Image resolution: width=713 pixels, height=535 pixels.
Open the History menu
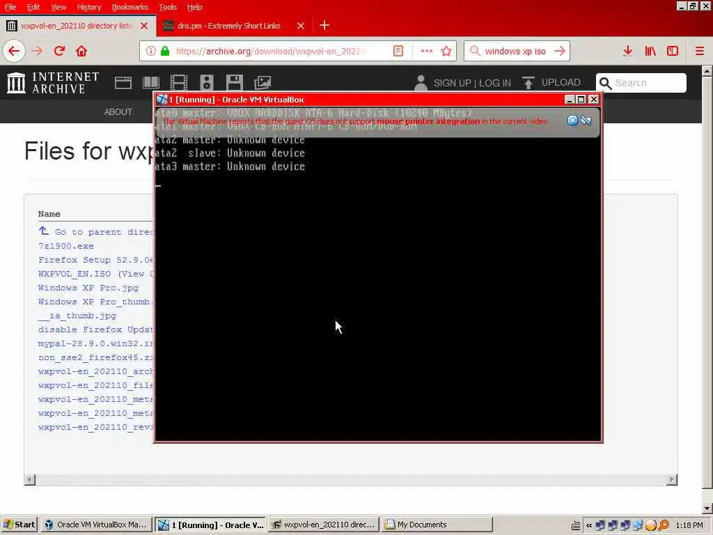[x=88, y=7]
